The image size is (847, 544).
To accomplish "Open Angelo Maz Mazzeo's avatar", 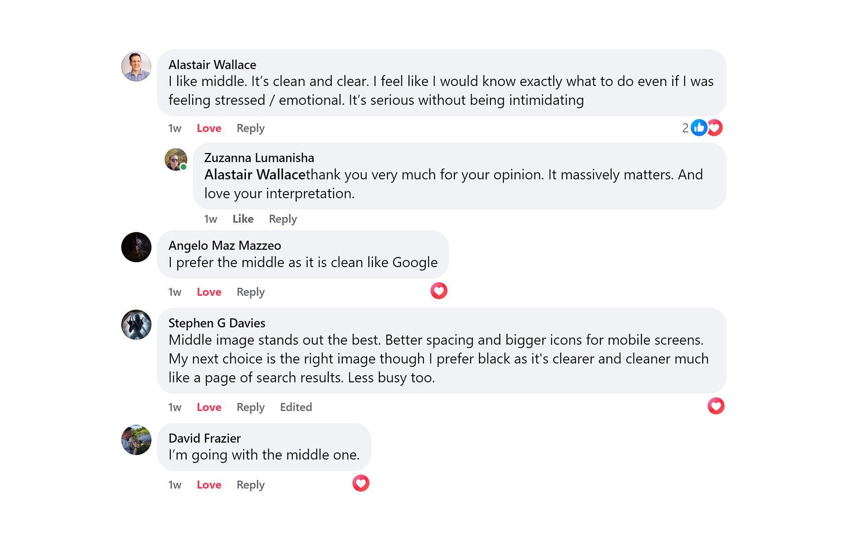I will click(x=136, y=247).
